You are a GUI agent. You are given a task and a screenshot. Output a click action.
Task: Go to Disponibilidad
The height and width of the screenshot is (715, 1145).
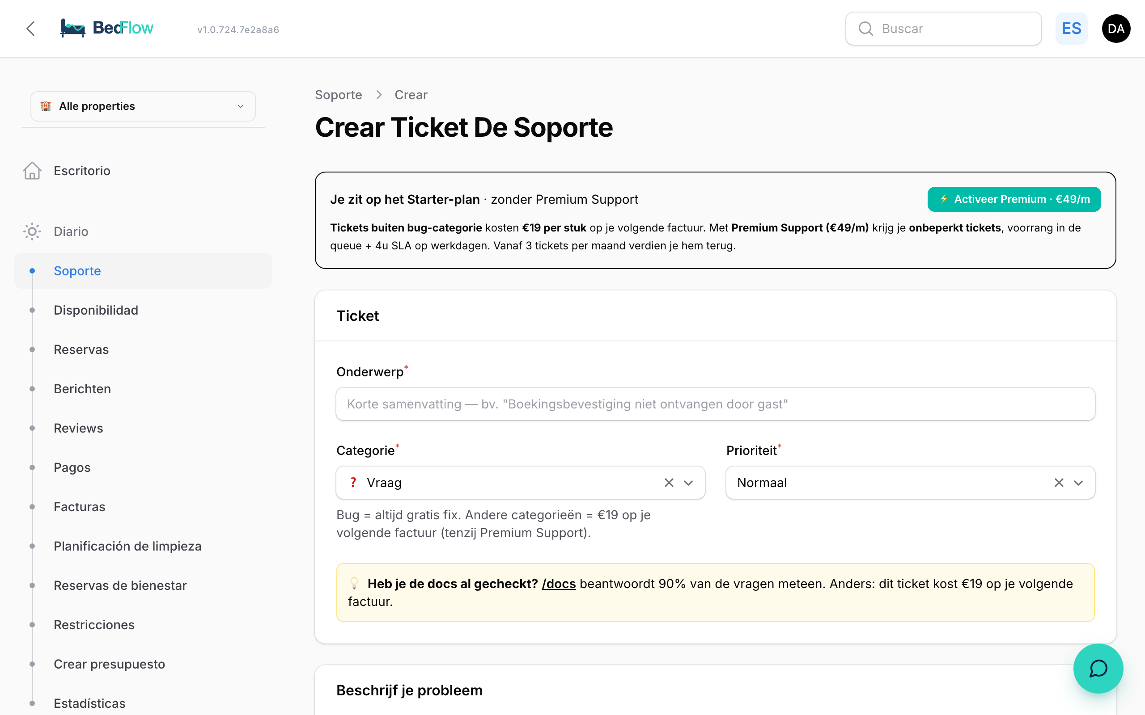[x=96, y=310]
